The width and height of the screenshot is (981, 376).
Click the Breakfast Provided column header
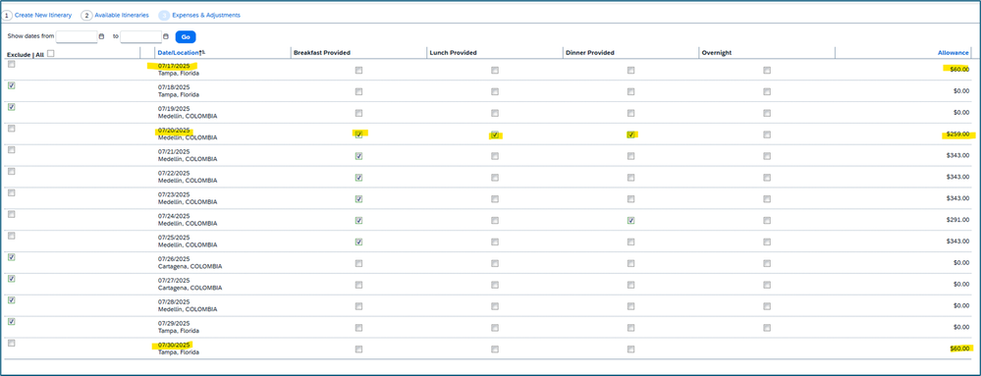pyautogui.click(x=321, y=53)
